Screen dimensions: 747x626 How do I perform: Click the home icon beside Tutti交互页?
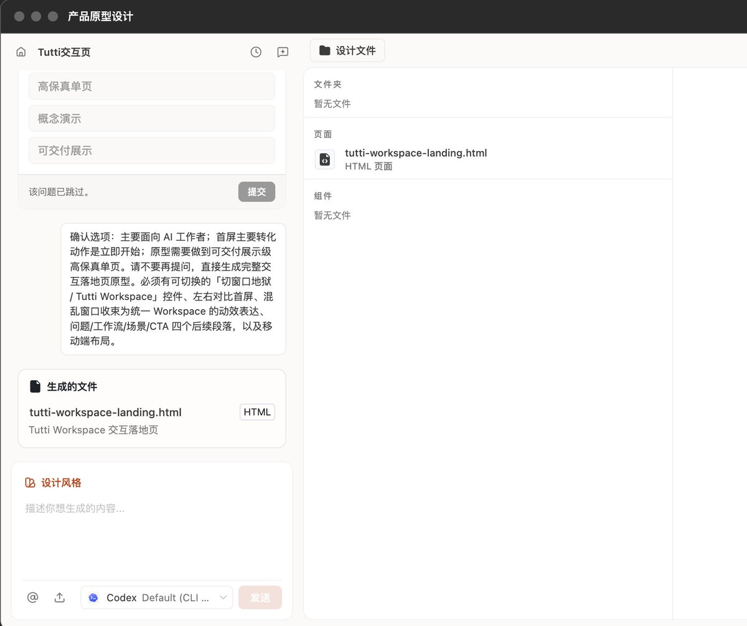tap(21, 52)
